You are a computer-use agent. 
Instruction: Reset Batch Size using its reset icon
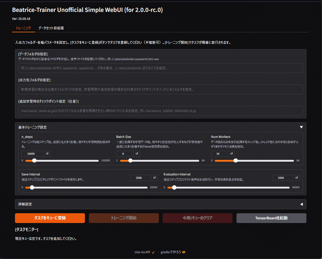coord(137,153)
